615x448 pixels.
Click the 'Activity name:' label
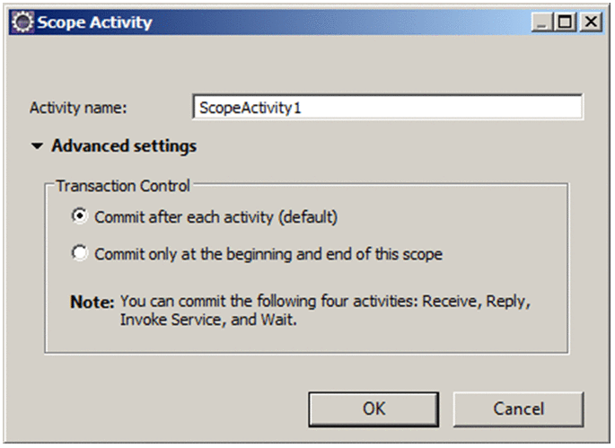(x=79, y=108)
